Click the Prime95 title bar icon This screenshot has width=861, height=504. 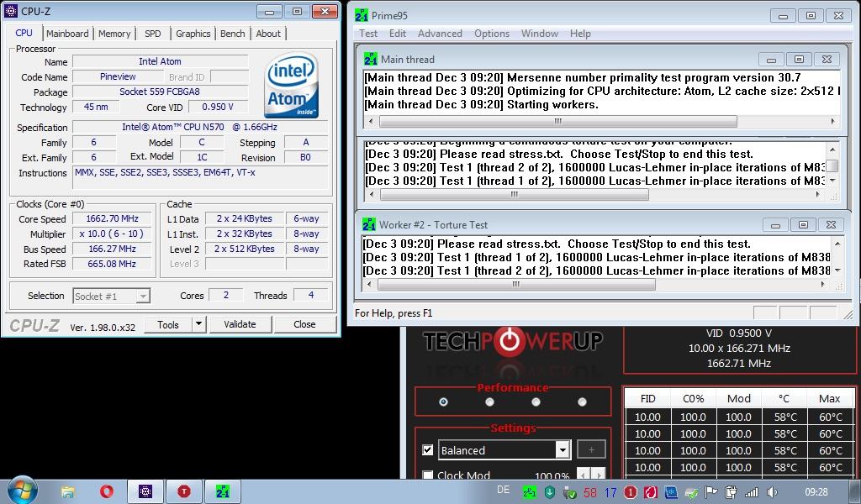click(x=362, y=15)
